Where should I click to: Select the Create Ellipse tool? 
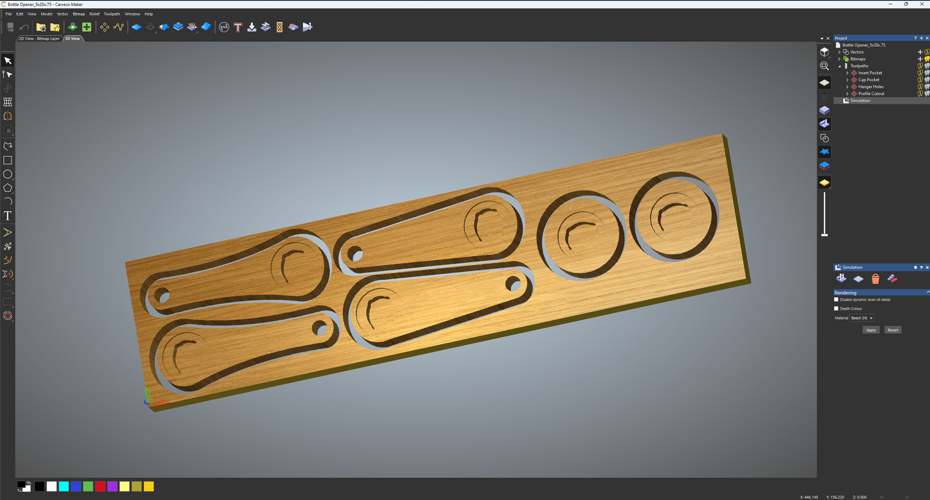point(8,174)
